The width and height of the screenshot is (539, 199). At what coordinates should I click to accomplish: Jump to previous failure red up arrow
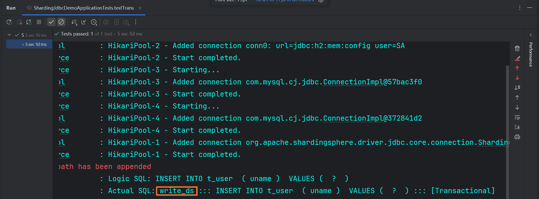518,68
